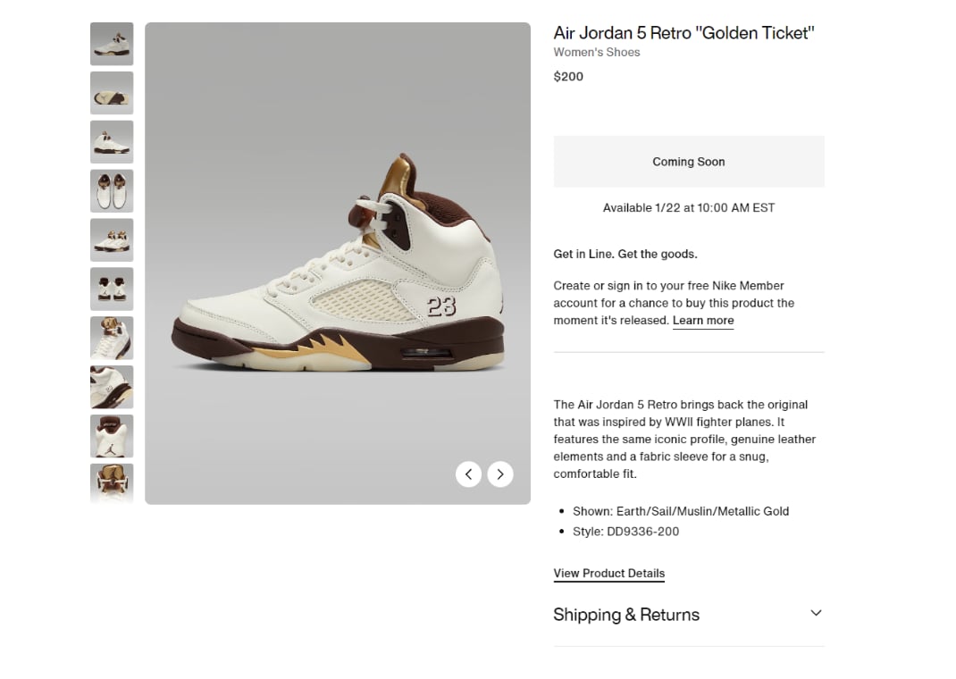This screenshot has width=956, height=679.
Task: Select the pair side-view thumbnail
Action: [x=112, y=240]
